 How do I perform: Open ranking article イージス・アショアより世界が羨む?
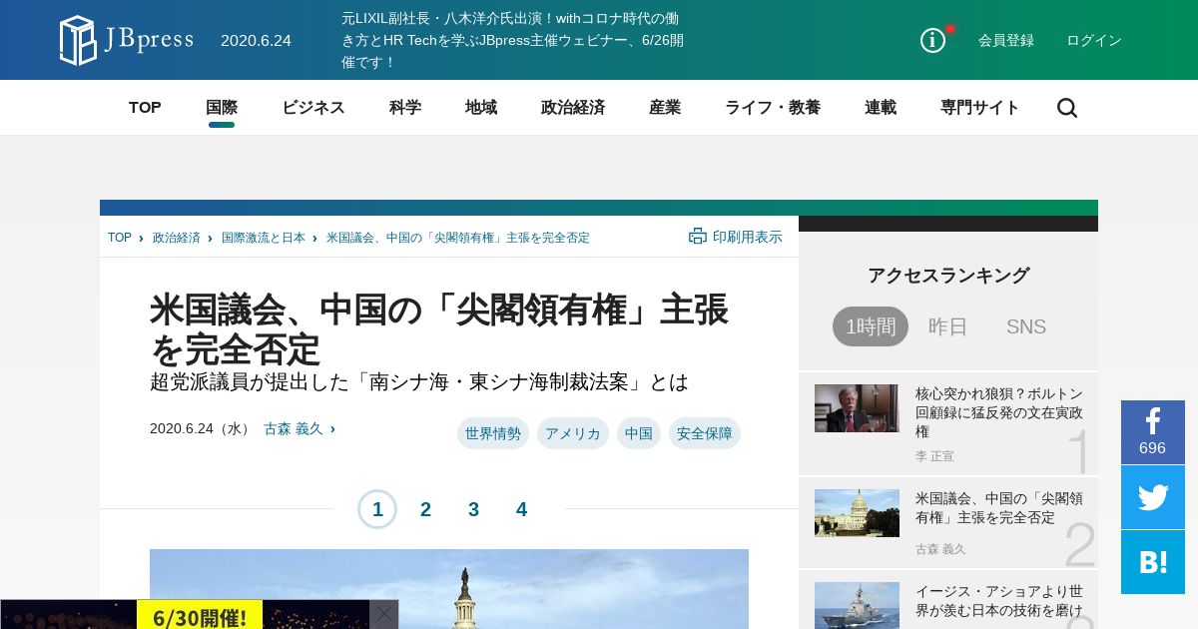click(999, 600)
